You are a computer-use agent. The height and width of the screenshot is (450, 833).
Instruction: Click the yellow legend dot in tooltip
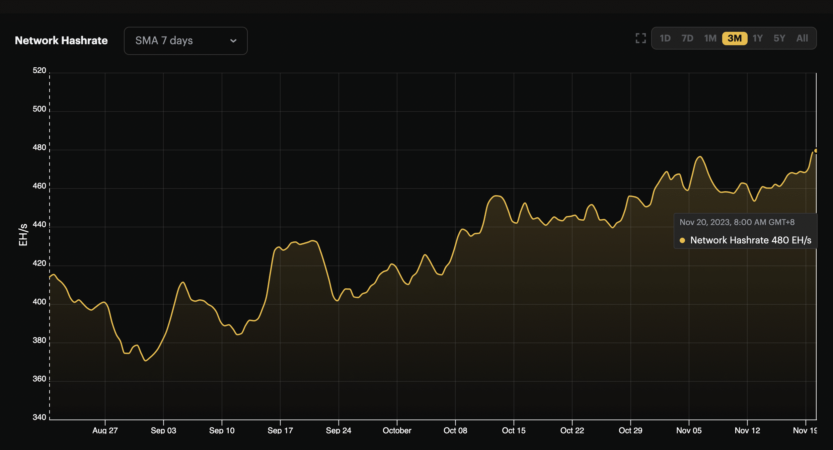(x=682, y=240)
